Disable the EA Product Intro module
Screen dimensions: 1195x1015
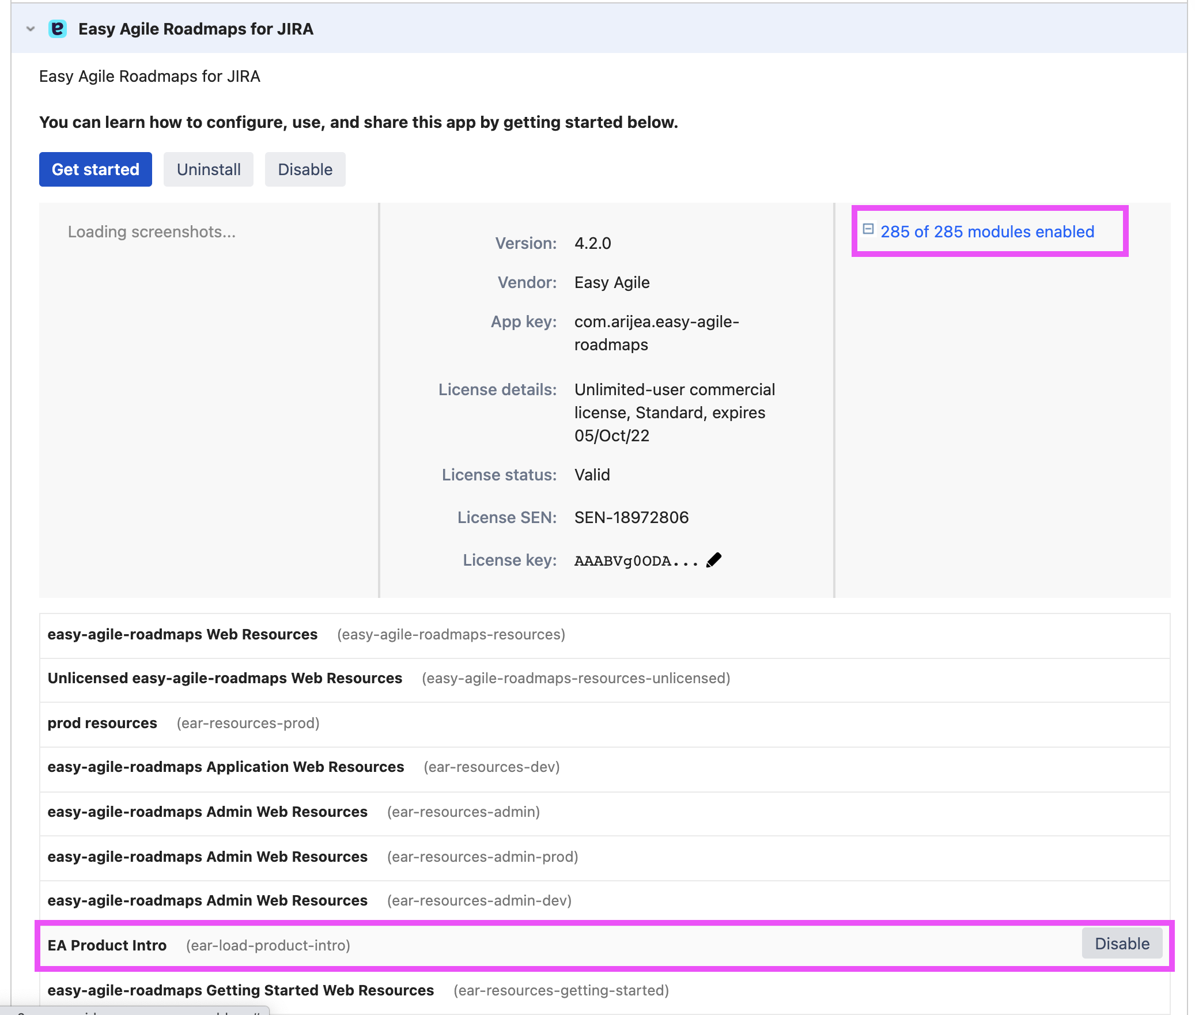point(1121,944)
